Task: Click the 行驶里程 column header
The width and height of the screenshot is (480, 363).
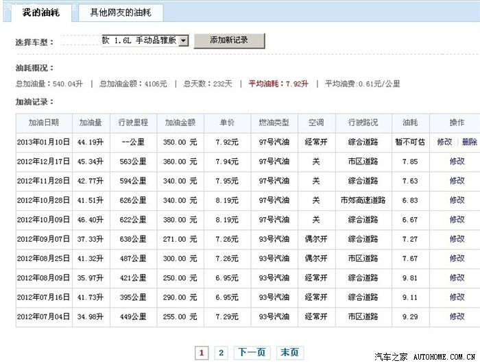Action: [133, 123]
